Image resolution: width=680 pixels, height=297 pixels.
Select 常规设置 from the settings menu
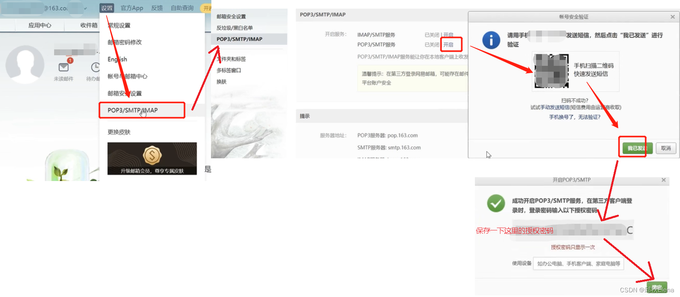[119, 25]
